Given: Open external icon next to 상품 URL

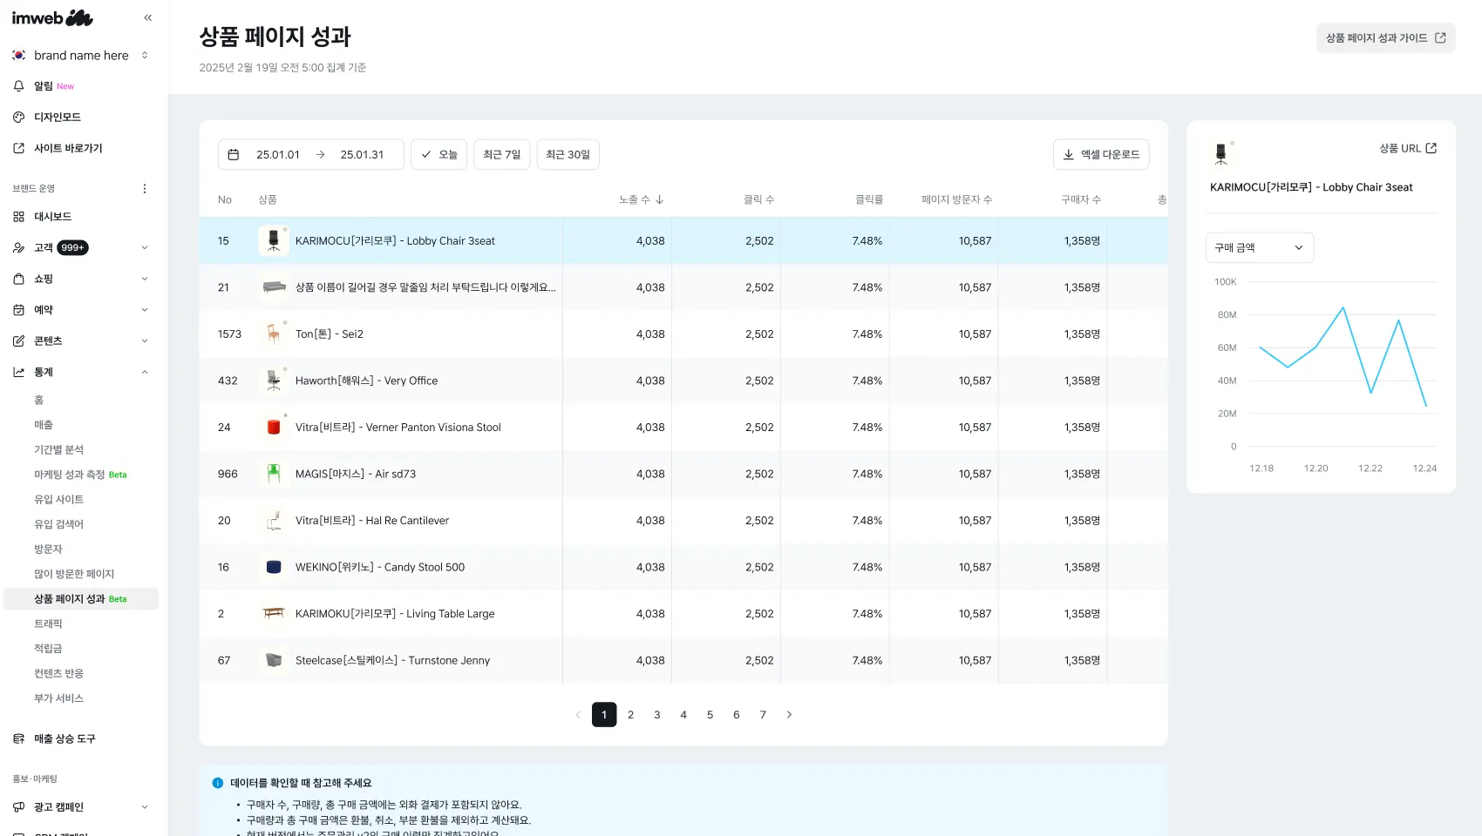Looking at the screenshot, I should (1431, 148).
